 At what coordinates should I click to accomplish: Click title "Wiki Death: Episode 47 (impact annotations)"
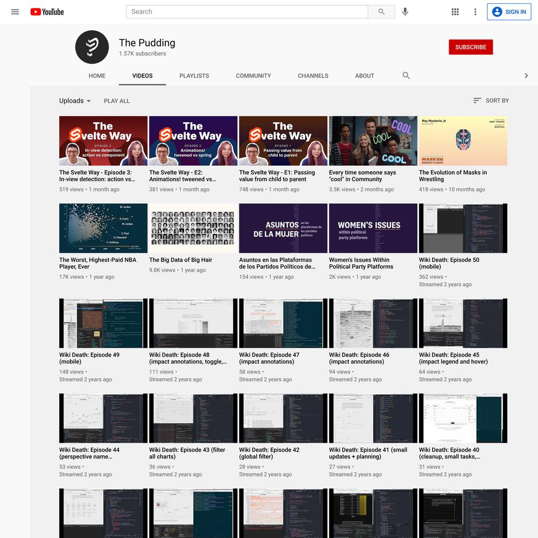click(270, 358)
